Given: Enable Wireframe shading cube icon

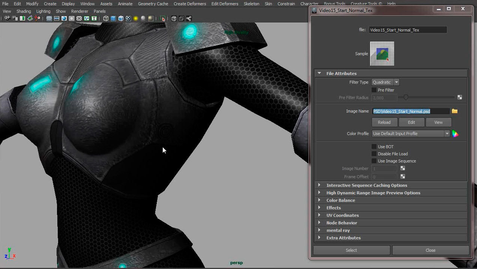Looking at the screenshot, I should (x=106, y=18).
